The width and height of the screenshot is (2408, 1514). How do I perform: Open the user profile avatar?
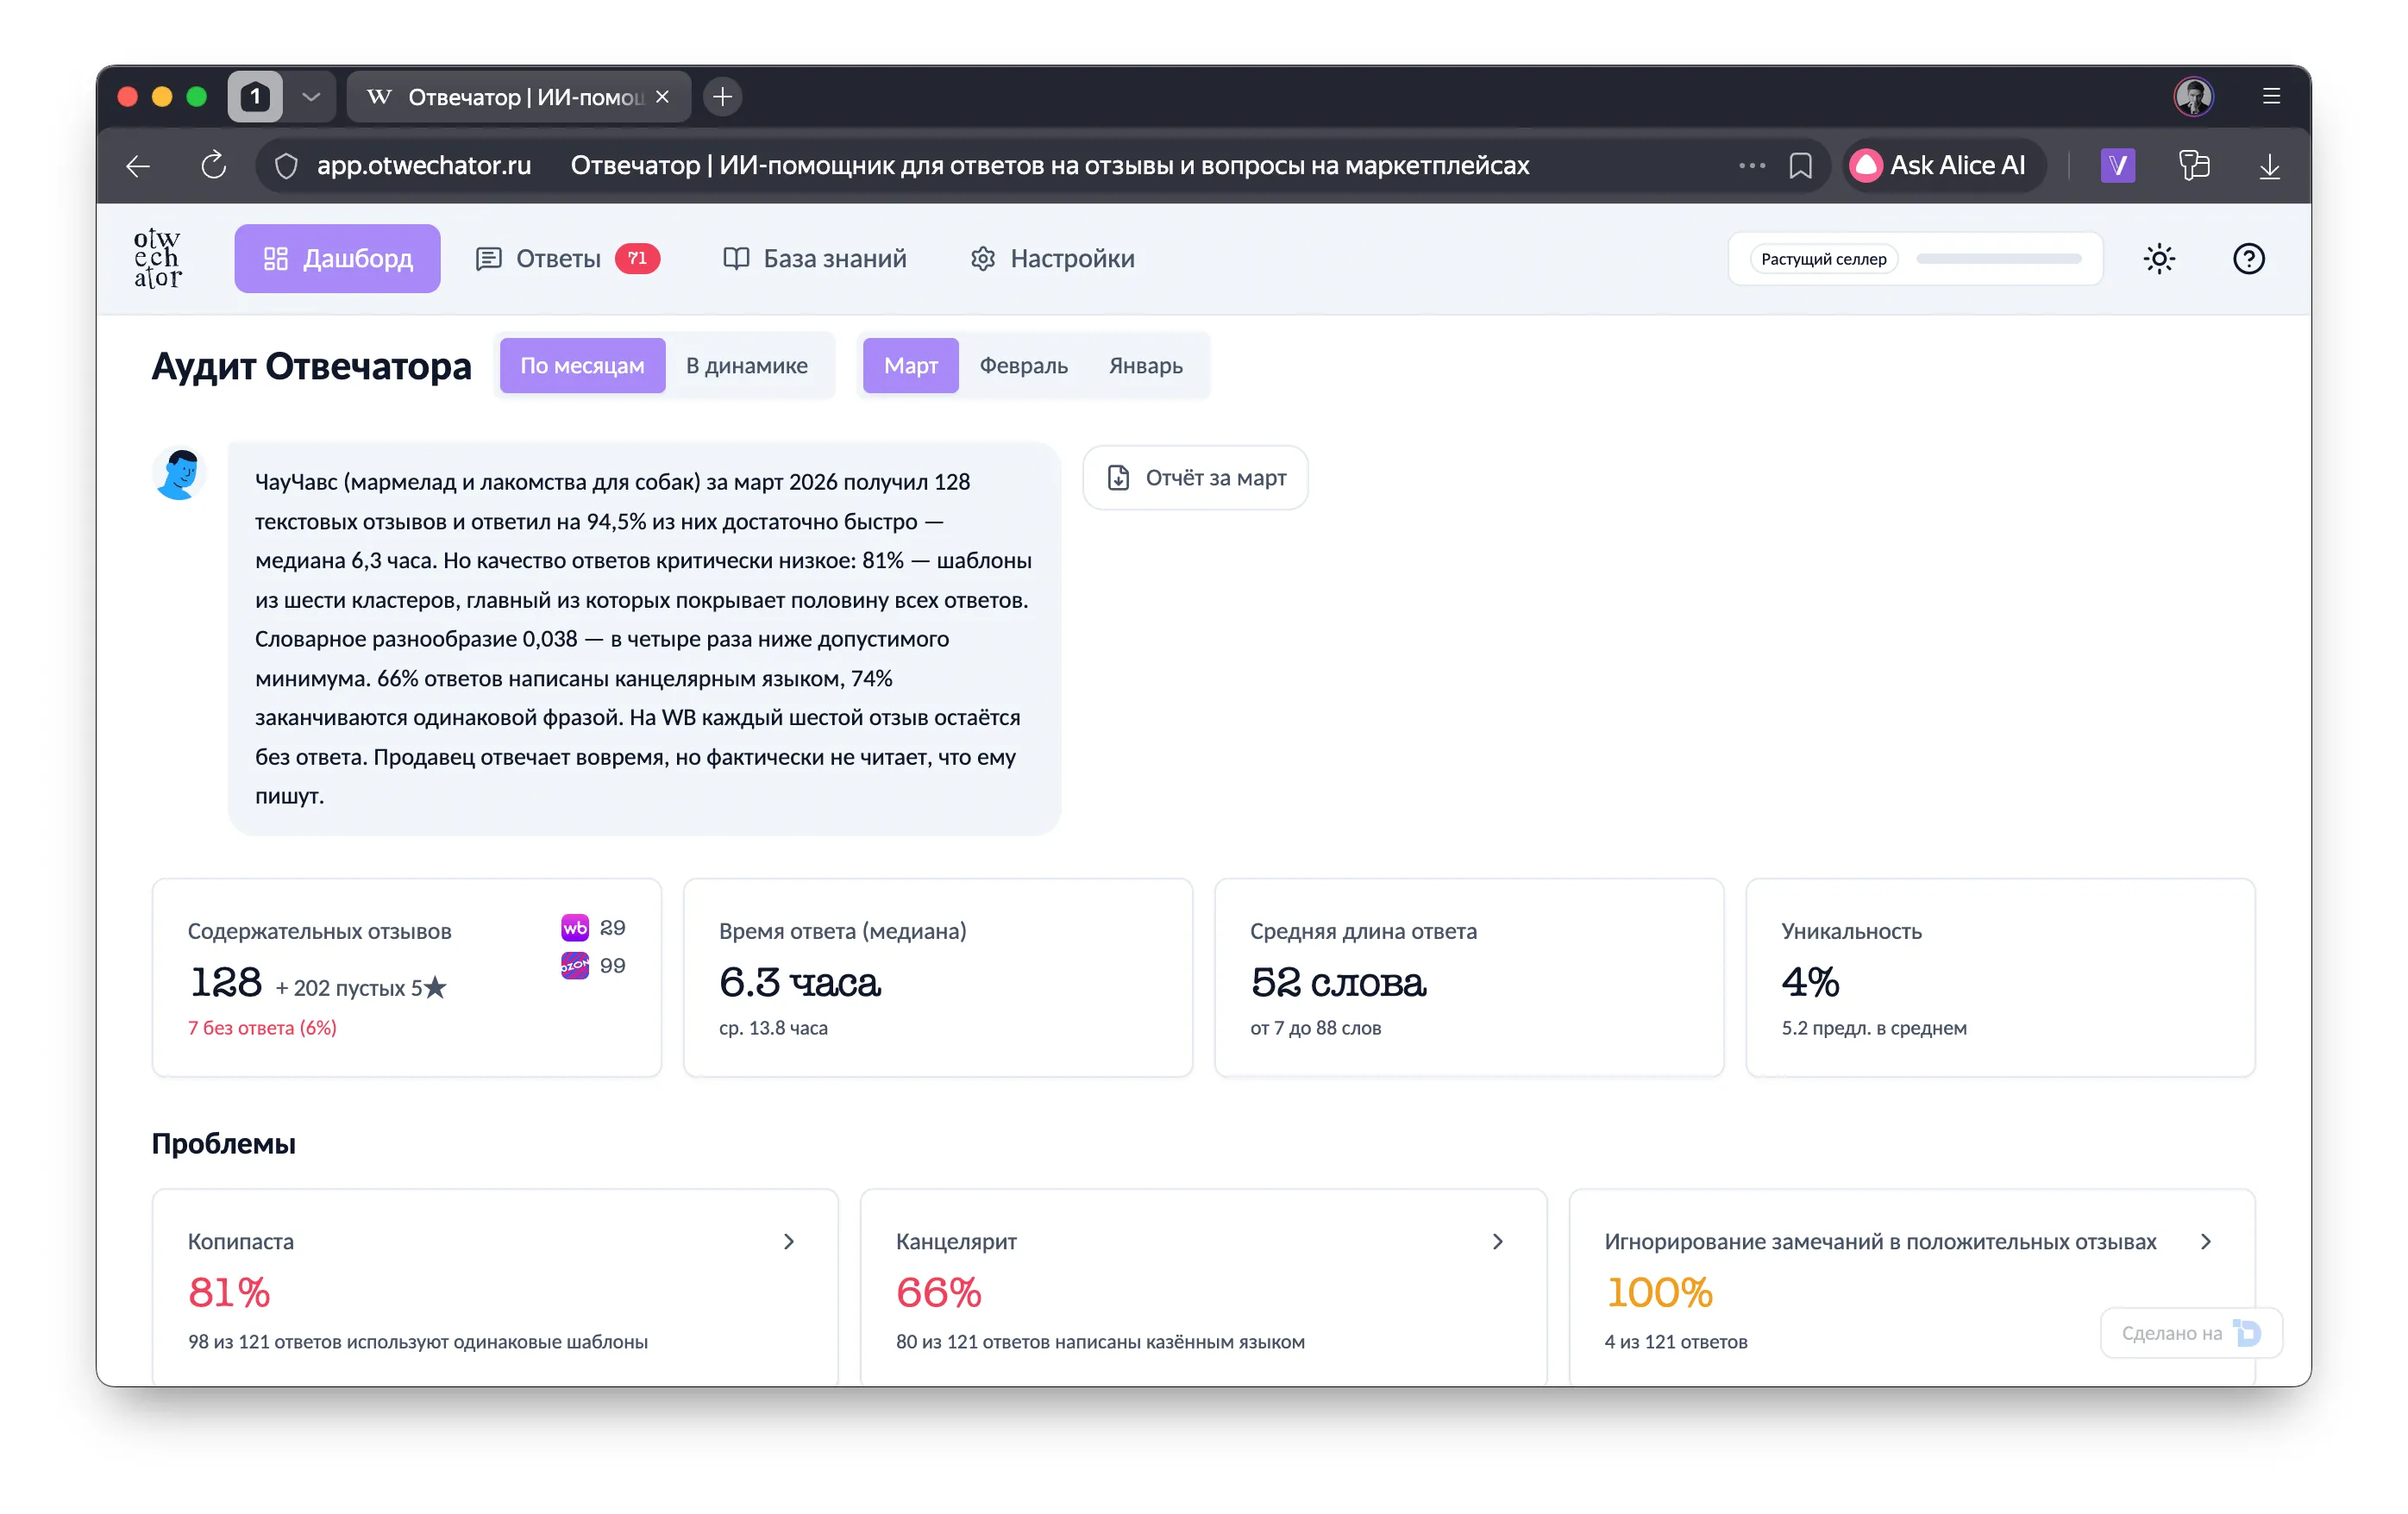click(x=2193, y=97)
